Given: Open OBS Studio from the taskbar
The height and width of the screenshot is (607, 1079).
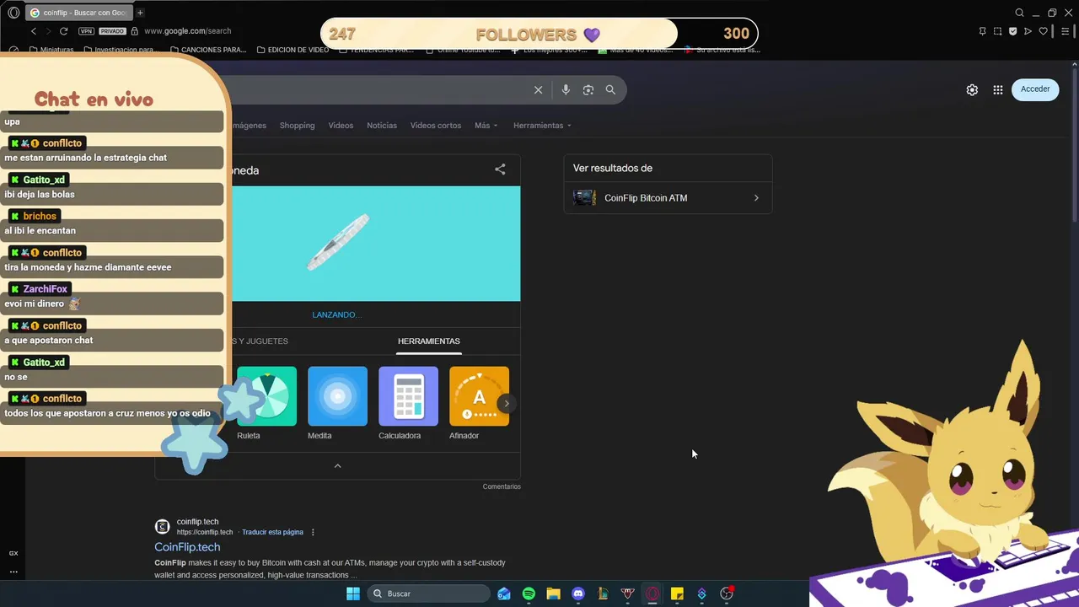Looking at the screenshot, I should click(x=727, y=594).
